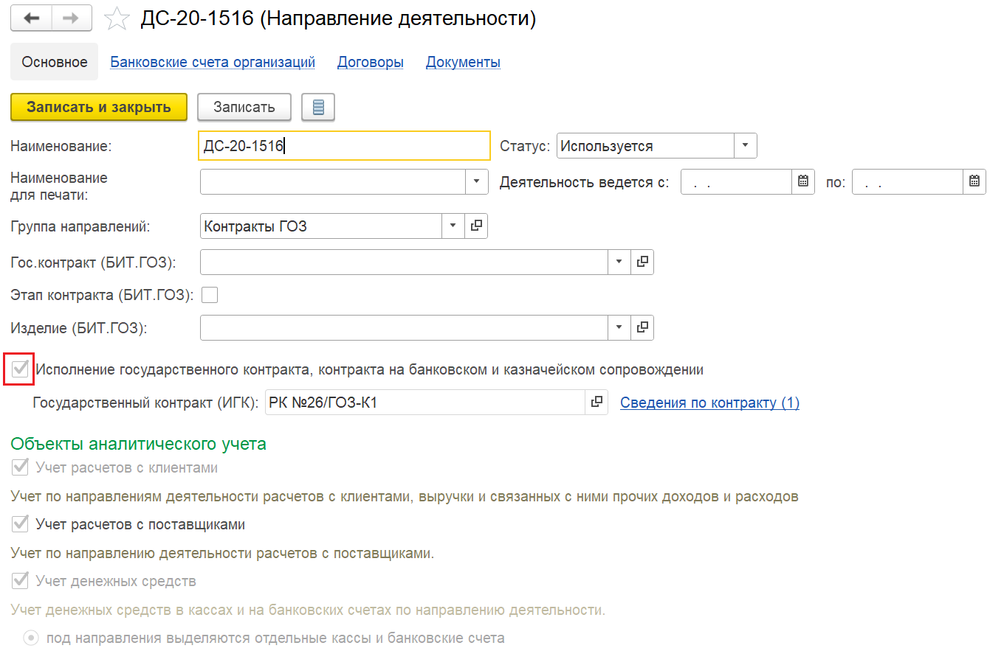Screen dimensions: 1004x651
Task: Open the Изделие (БИТ.ГОЗ) linked item
Action: point(642,327)
